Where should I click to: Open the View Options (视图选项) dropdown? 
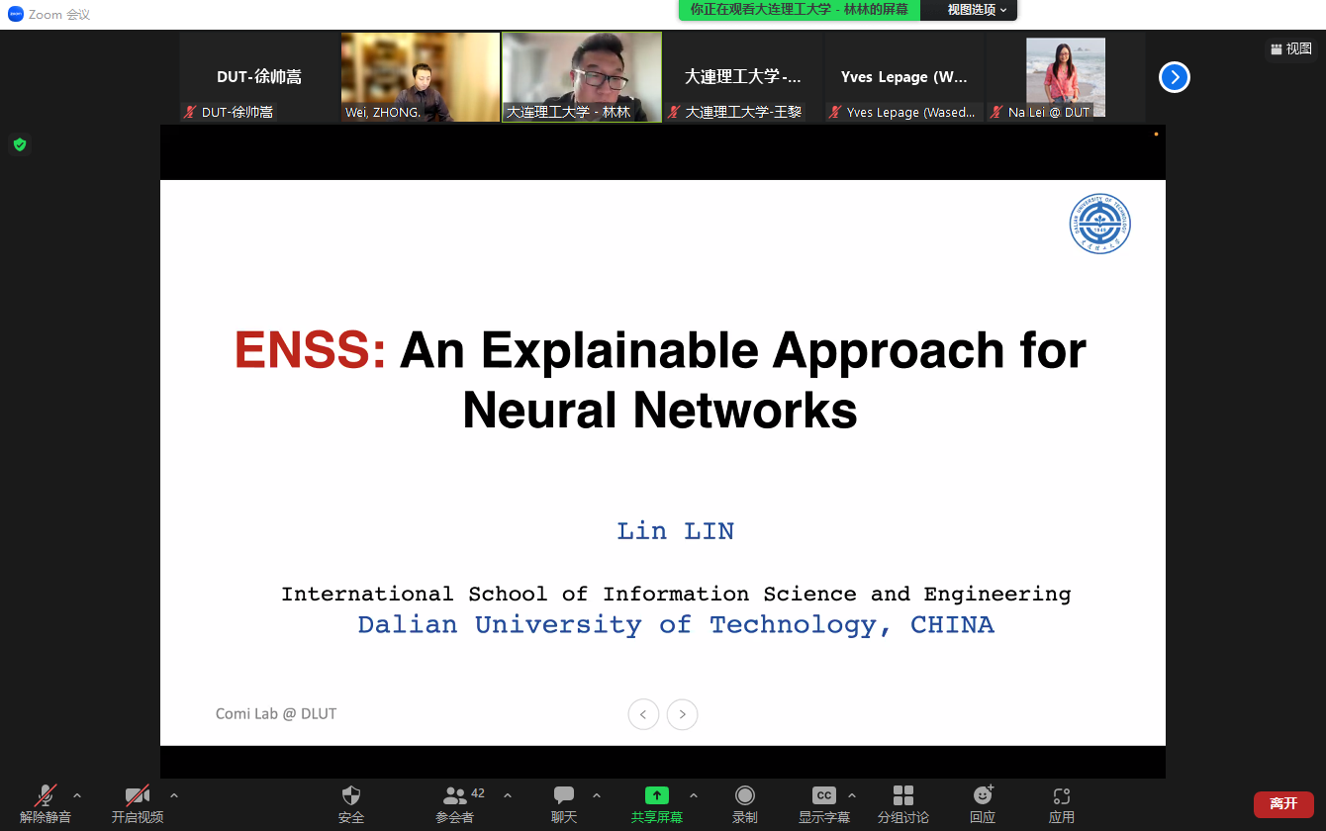pyautogui.click(x=976, y=10)
